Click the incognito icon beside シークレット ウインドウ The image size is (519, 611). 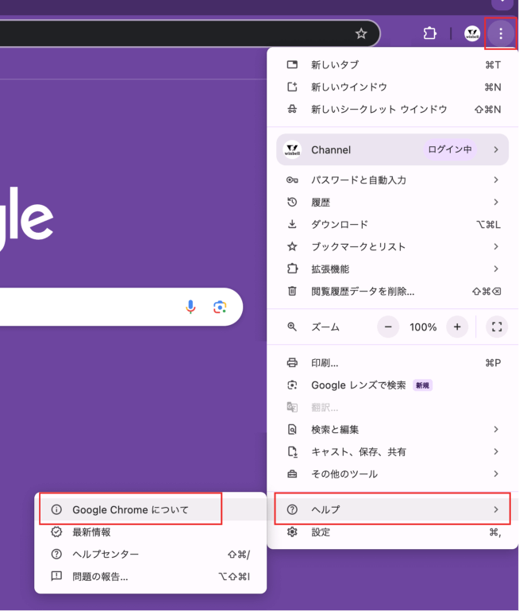click(x=292, y=109)
